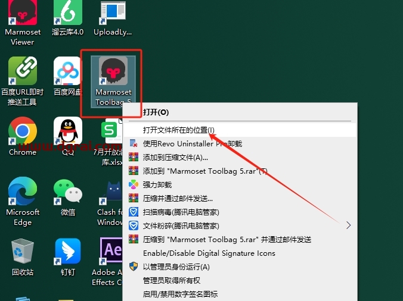Open the 微信 WeChat desktop icon
This screenshot has height=301, width=403.
pos(68,197)
